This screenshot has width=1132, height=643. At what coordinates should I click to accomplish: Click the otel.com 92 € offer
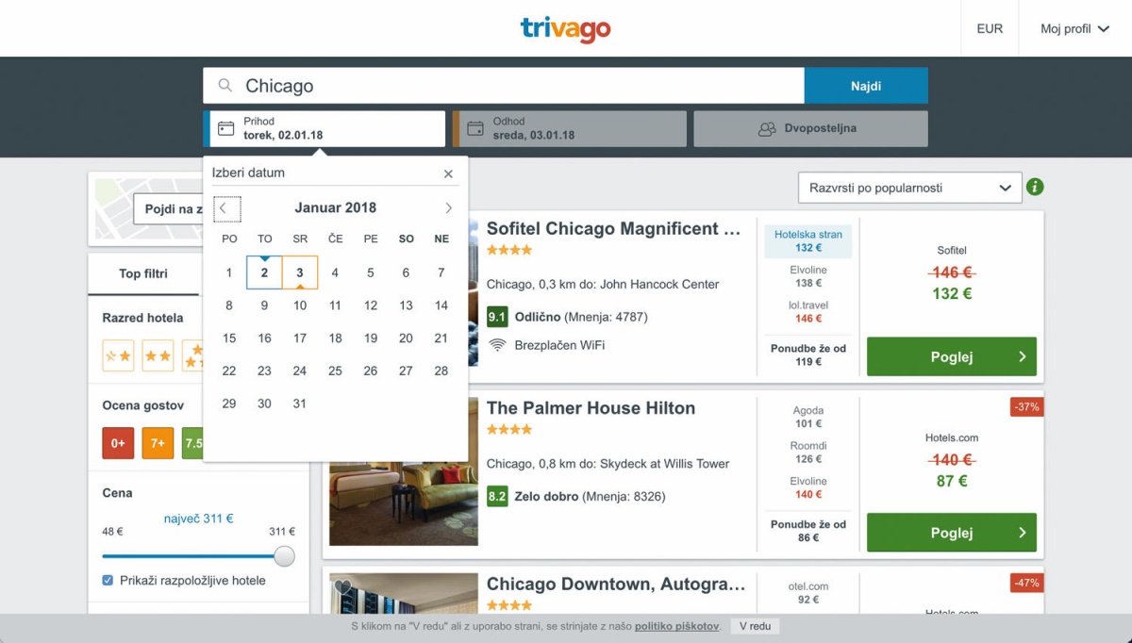tap(808, 592)
